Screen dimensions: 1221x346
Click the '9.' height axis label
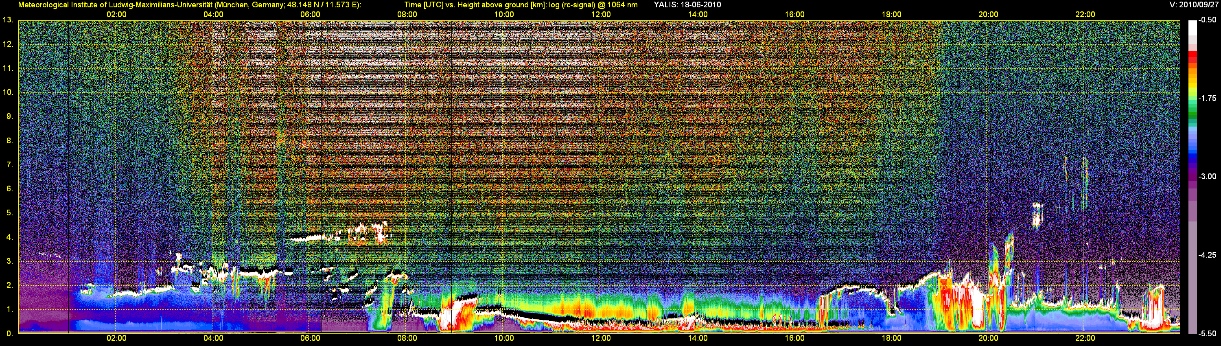(9, 116)
